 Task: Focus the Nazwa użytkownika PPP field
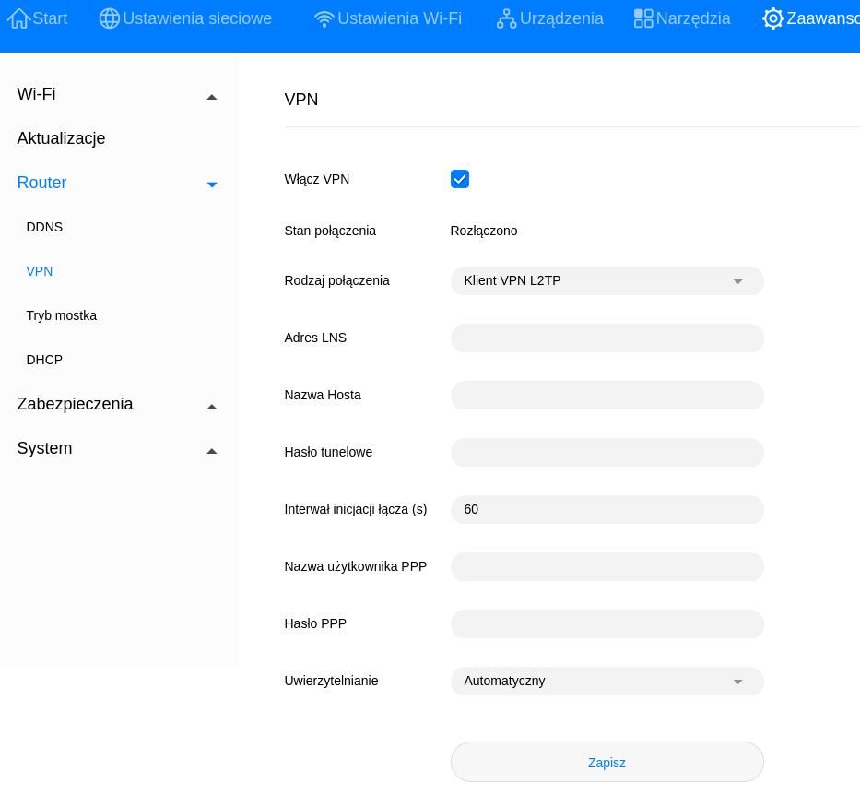(x=607, y=567)
